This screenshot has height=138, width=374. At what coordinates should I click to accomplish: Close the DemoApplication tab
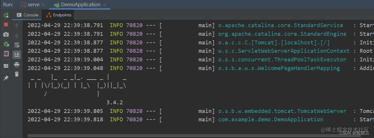click(104, 5)
